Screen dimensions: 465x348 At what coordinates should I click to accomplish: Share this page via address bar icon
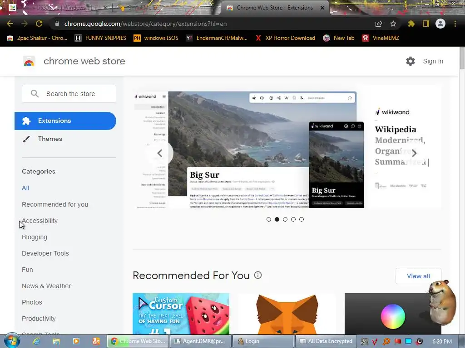click(379, 24)
